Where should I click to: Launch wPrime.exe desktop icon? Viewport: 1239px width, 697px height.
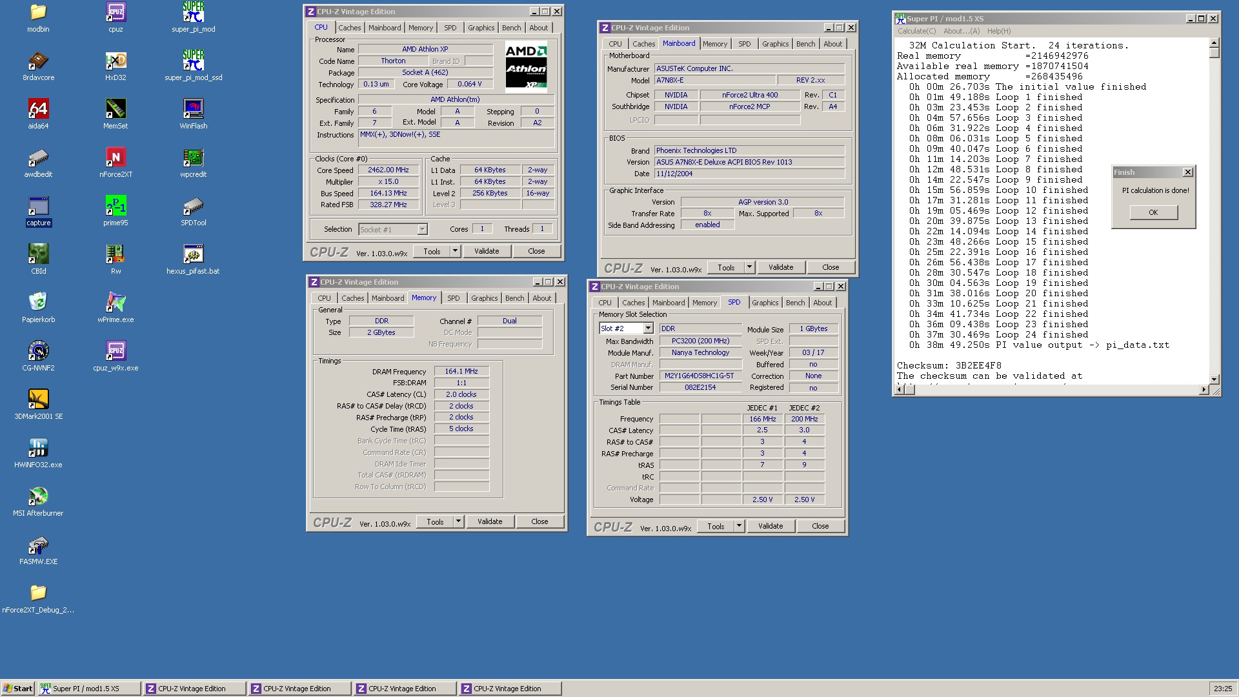tap(116, 308)
